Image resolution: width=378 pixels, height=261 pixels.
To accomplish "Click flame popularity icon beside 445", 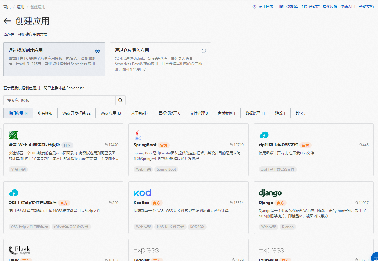I will point(360,145).
